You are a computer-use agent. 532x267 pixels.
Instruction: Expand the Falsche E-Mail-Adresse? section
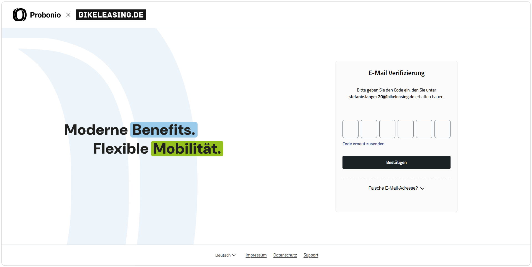pos(396,188)
